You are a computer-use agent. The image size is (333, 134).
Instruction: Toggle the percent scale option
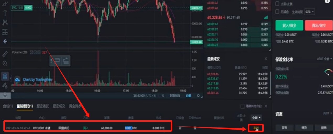pos(163,96)
